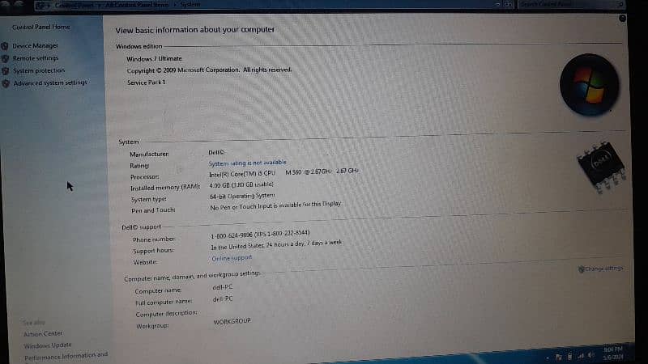648x364 pixels.
Task: Open the address bar history dropdown arrow
Action: point(498,4)
